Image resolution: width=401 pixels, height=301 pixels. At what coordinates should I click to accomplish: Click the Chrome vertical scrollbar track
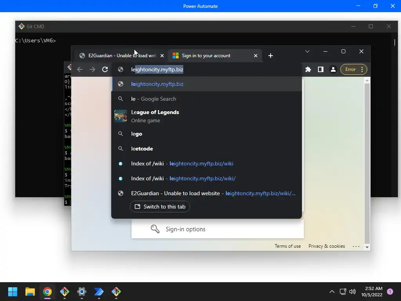point(367,164)
